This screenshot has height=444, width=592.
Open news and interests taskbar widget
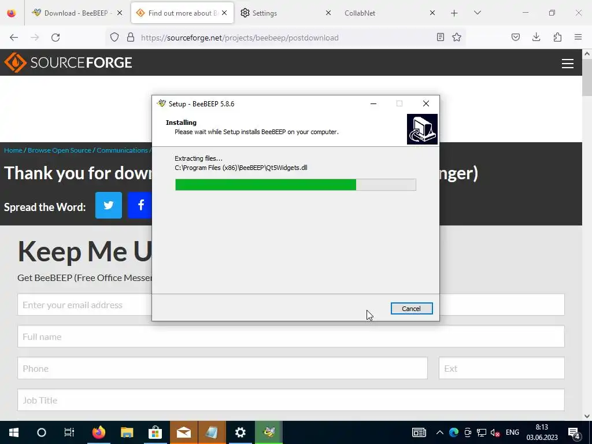coord(419,432)
